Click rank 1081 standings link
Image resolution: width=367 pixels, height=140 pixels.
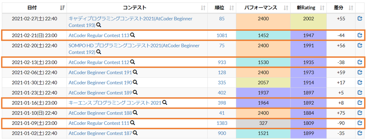pos(222,36)
